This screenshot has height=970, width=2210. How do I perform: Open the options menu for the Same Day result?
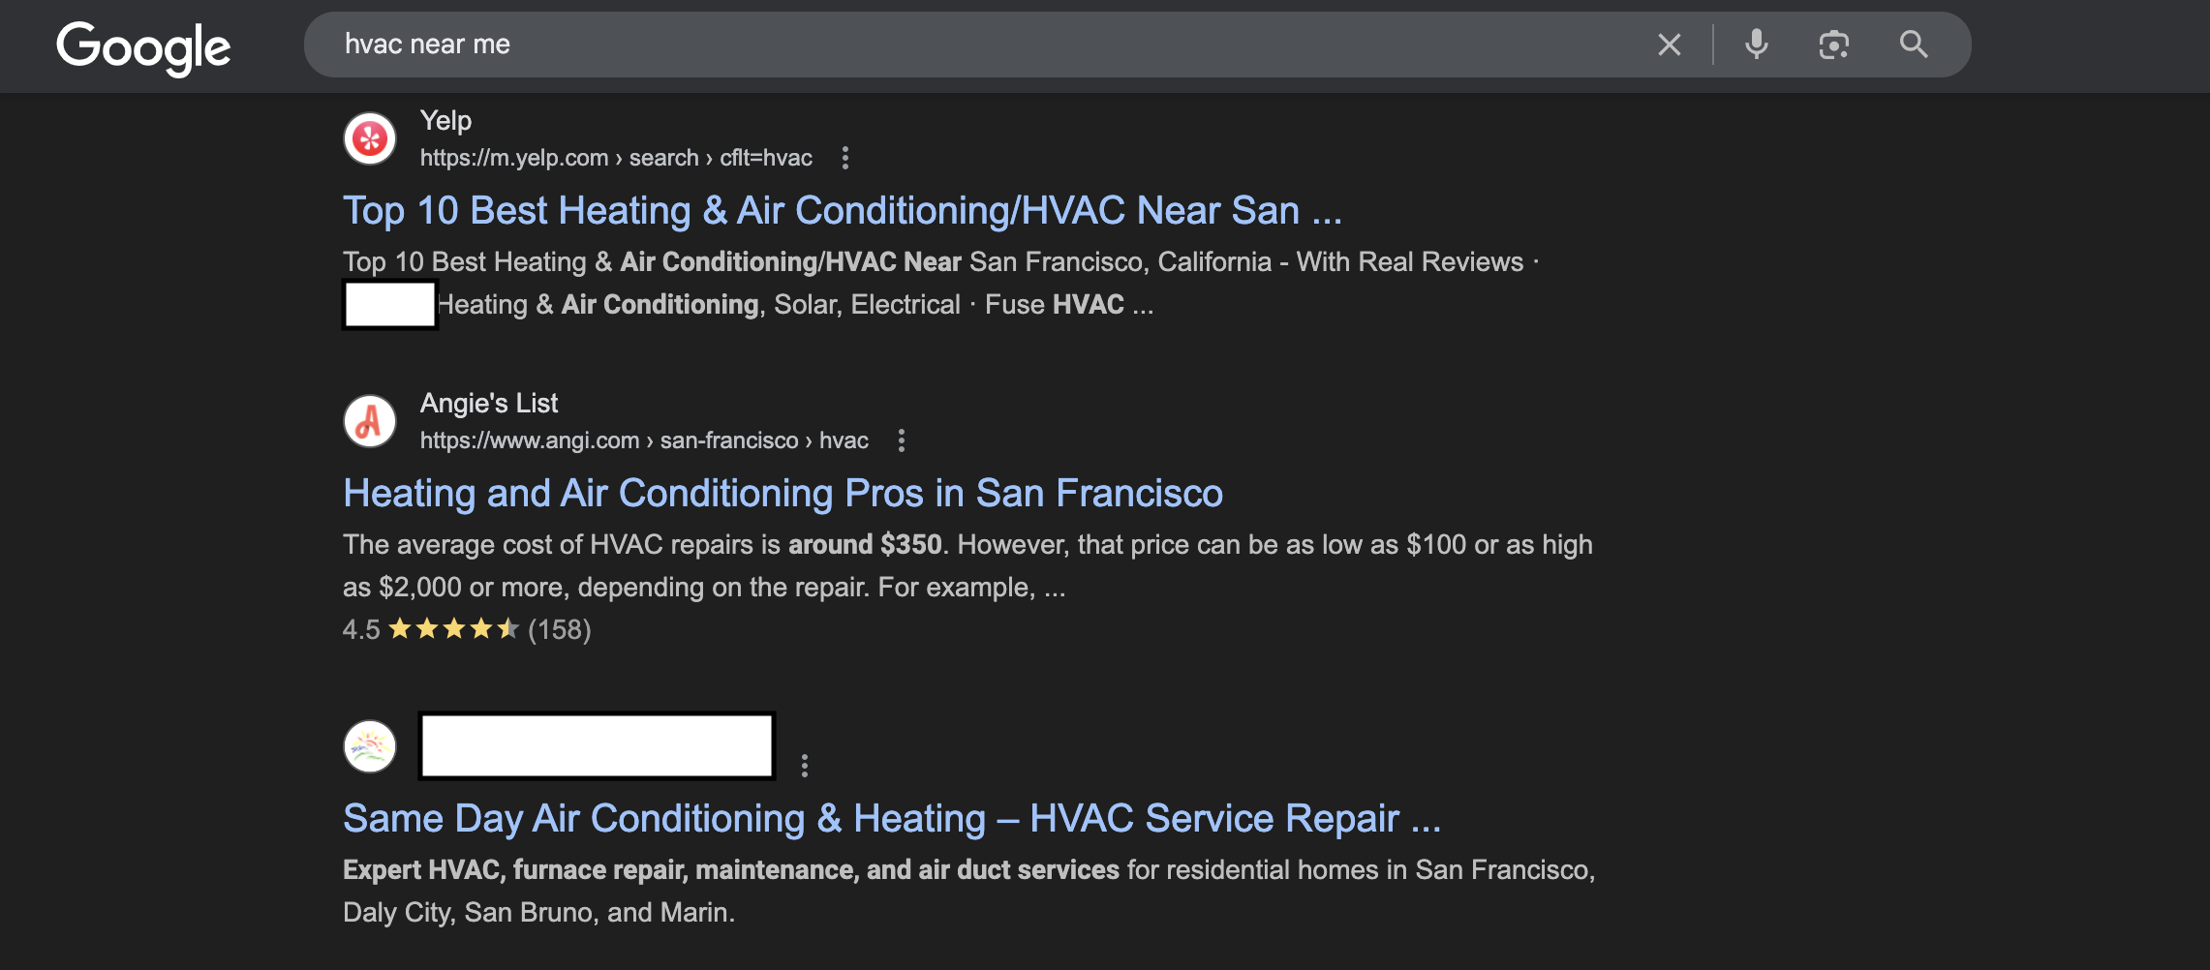pyautogui.click(x=805, y=765)
